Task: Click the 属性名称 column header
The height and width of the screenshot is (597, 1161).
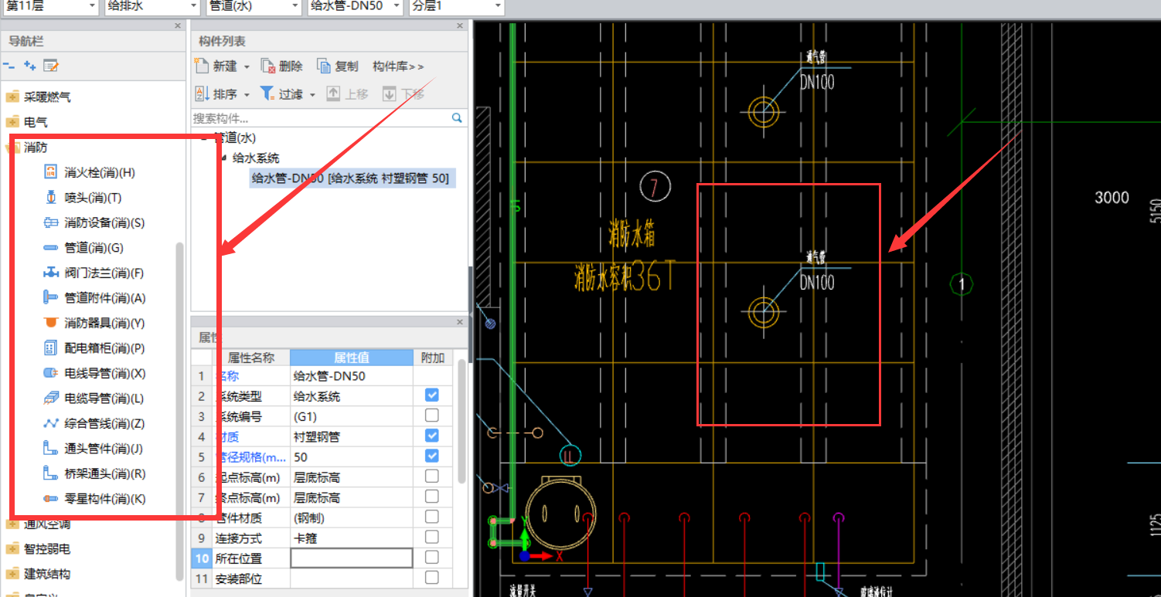Action: 251,358
